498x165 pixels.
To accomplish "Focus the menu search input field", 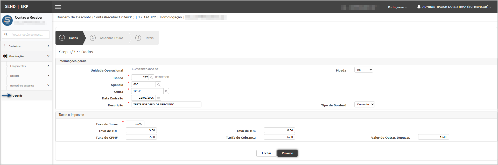I will click(x=26, y=35).
